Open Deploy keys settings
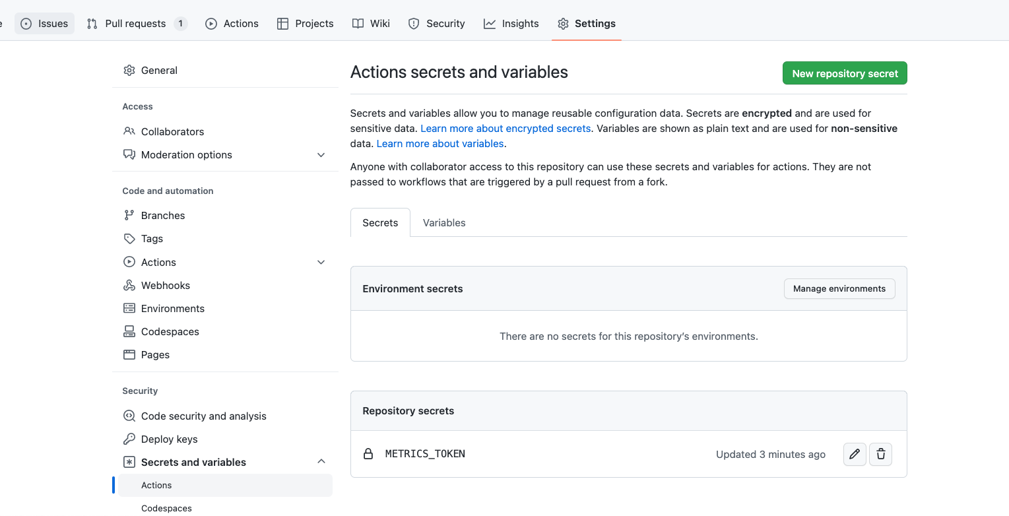The image size is (1009, 516). (x=225, y=439)
